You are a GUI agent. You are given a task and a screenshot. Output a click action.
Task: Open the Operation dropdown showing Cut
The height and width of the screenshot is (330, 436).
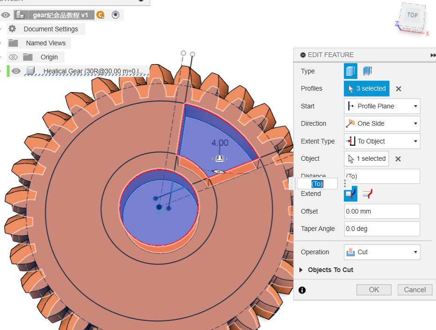click(x=382, y=252)
